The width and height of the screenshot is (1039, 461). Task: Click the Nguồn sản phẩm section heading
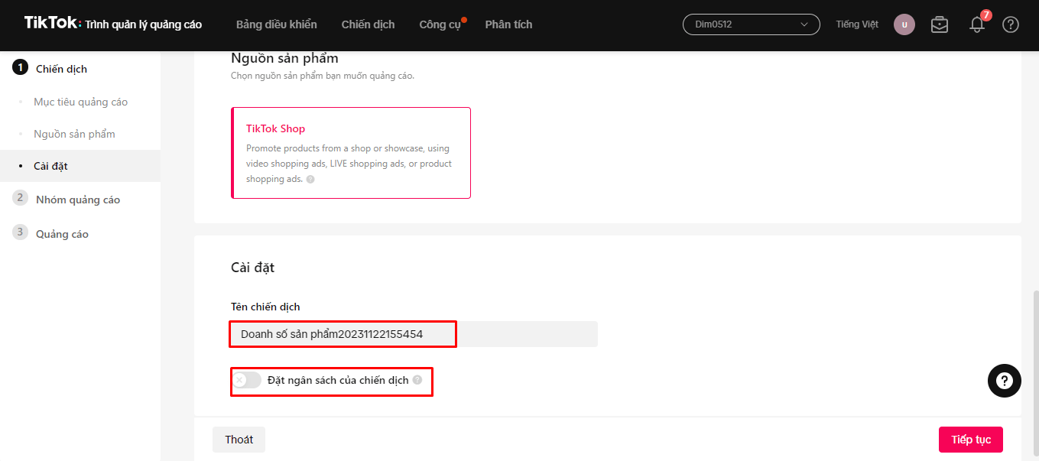(284, 58)
